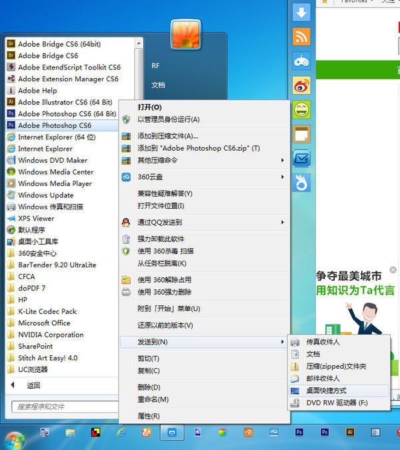400x450 pixels.
Task: Send to DVD RW 驱动器 (F:)
Action: pyautogui.click(x=339, y=403)
